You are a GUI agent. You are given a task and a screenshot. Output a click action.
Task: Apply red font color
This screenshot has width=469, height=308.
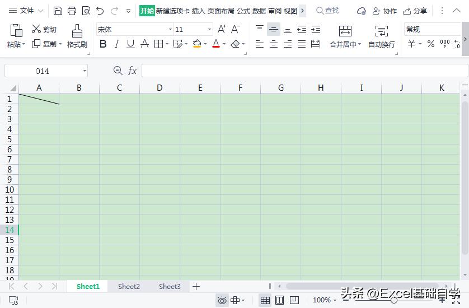(x=216, y=44)
